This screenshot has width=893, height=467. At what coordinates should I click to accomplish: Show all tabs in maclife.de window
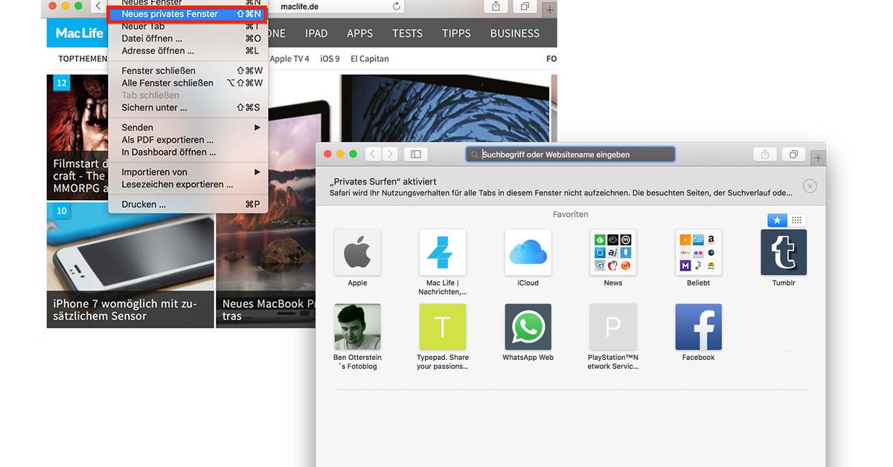coord(525,6)
